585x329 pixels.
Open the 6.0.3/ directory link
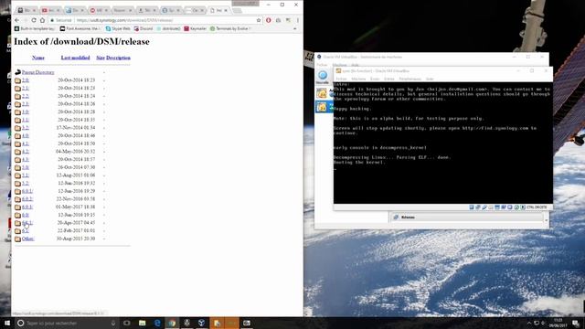coord(27,207)
